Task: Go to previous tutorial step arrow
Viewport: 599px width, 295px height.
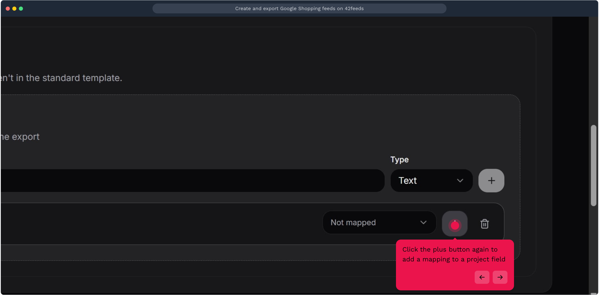Action: pos(482,277)
